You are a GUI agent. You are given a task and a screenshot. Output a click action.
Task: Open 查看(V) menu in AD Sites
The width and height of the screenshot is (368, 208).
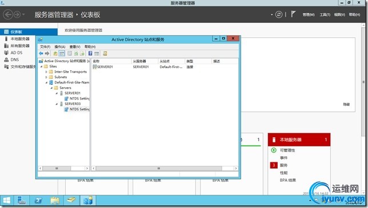coord(75,47)
